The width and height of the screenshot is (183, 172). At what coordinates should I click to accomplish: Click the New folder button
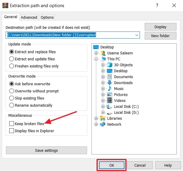pyautogui.click(x=160, y=36)
